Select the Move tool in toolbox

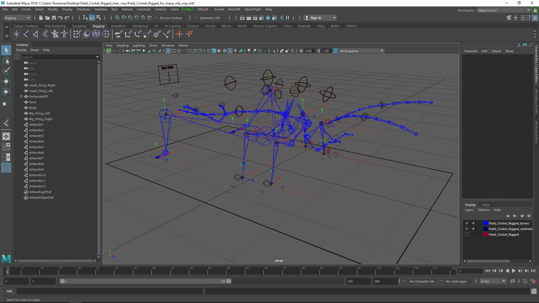(6, 81)
